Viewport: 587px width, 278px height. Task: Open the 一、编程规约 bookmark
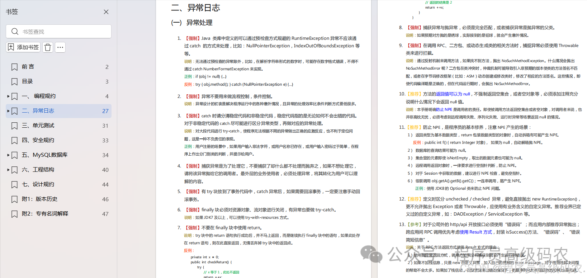(39, 96)
